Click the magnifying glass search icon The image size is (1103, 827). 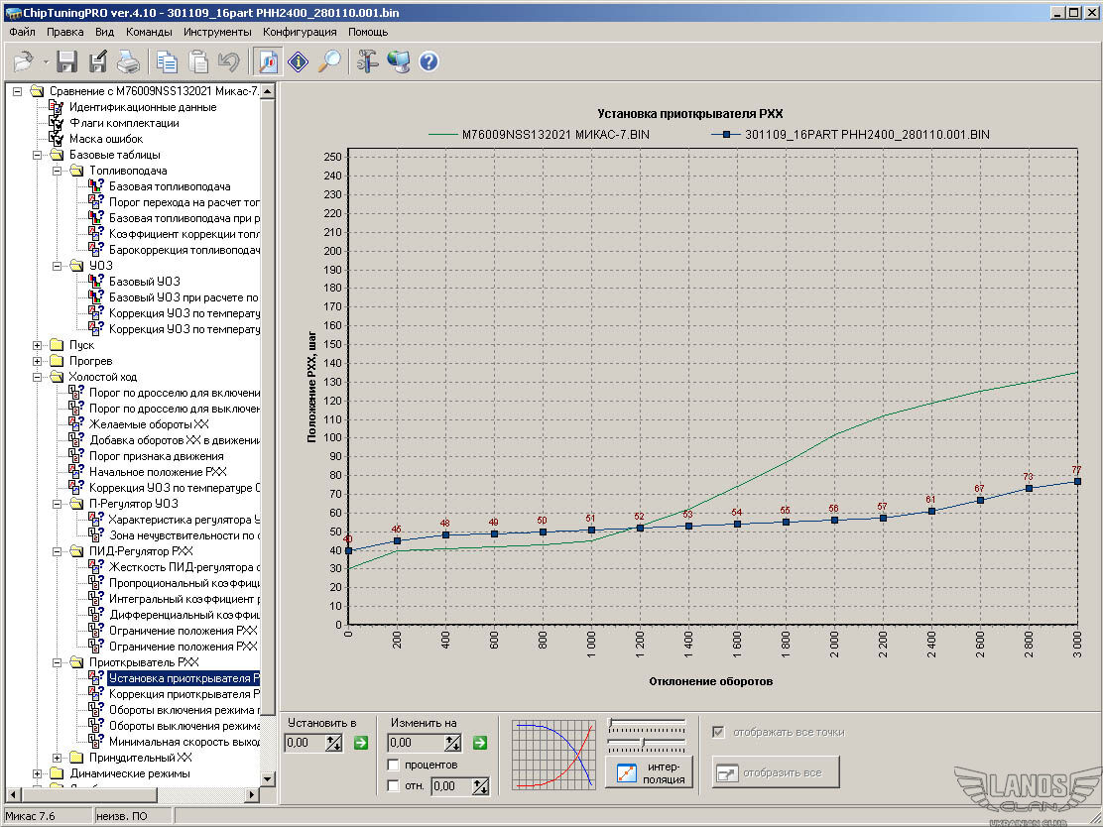pyautogui.click(x=329, y=61)
